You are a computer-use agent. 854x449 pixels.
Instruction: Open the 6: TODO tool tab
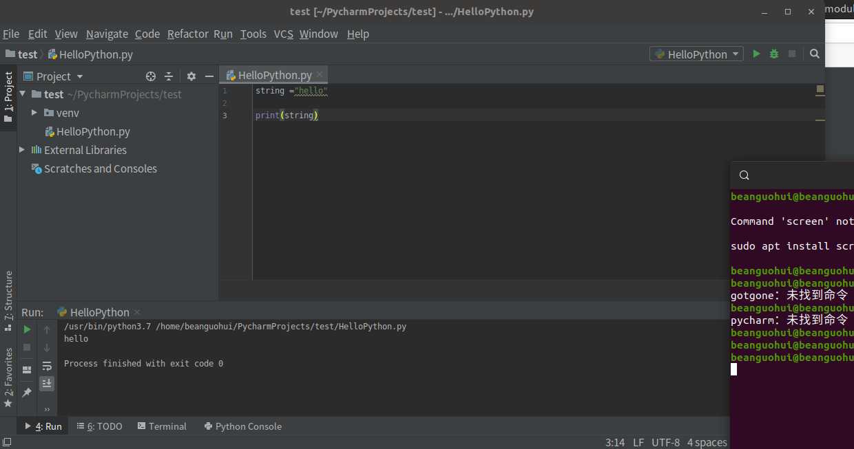click(x=100, y=426)
